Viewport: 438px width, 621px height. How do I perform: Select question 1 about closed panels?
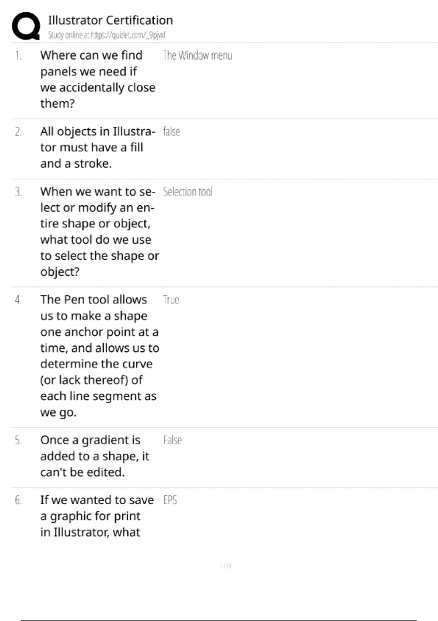[97, 79]
